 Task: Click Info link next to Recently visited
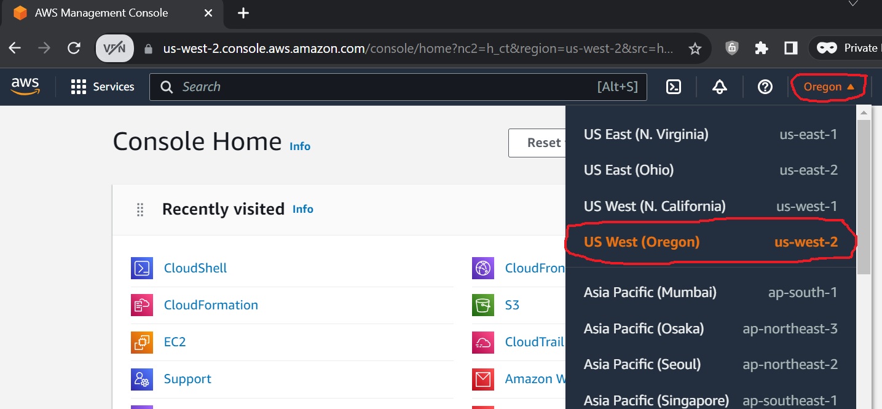click(x=303, y=209)
